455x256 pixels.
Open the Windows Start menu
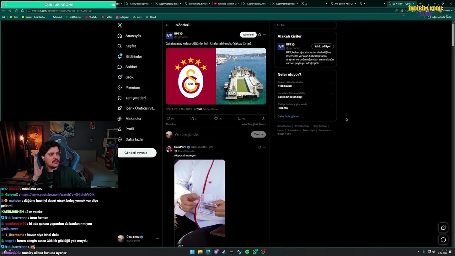[x=192, y=252]
